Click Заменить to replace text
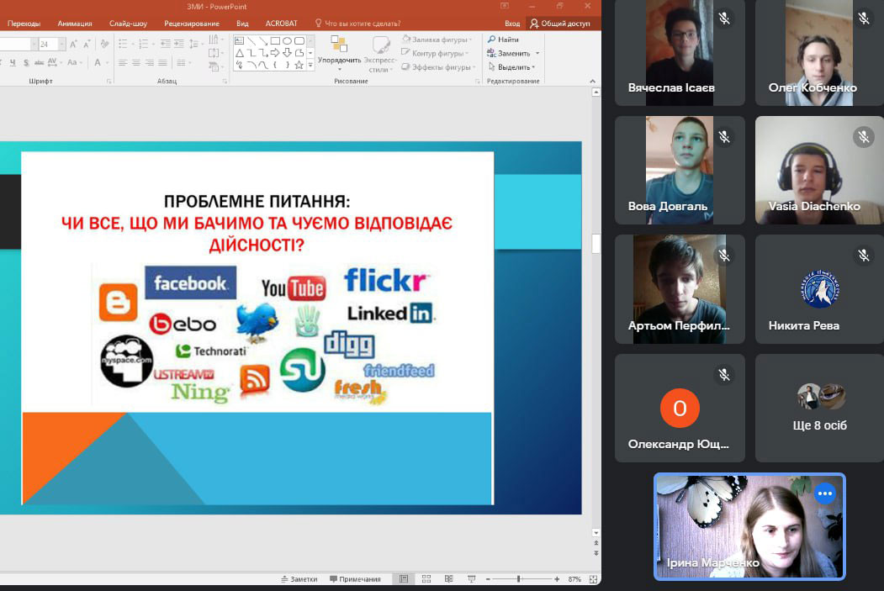 tap(513, 53)
